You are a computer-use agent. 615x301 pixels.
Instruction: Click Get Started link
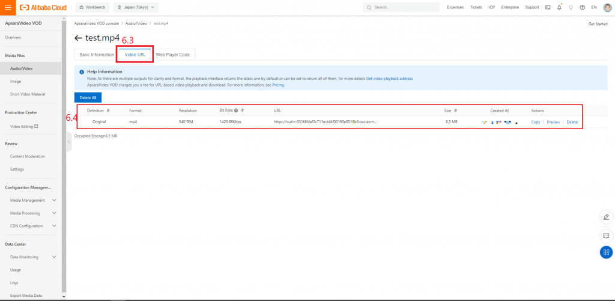598,24
